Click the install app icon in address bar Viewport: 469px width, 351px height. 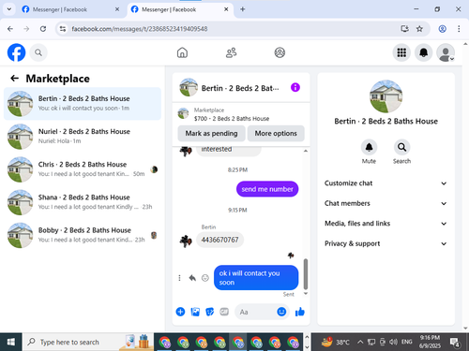[404, 29]
